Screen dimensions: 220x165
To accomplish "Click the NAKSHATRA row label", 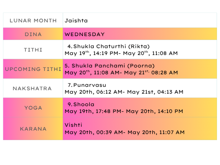I will click(x=32, y=89).
